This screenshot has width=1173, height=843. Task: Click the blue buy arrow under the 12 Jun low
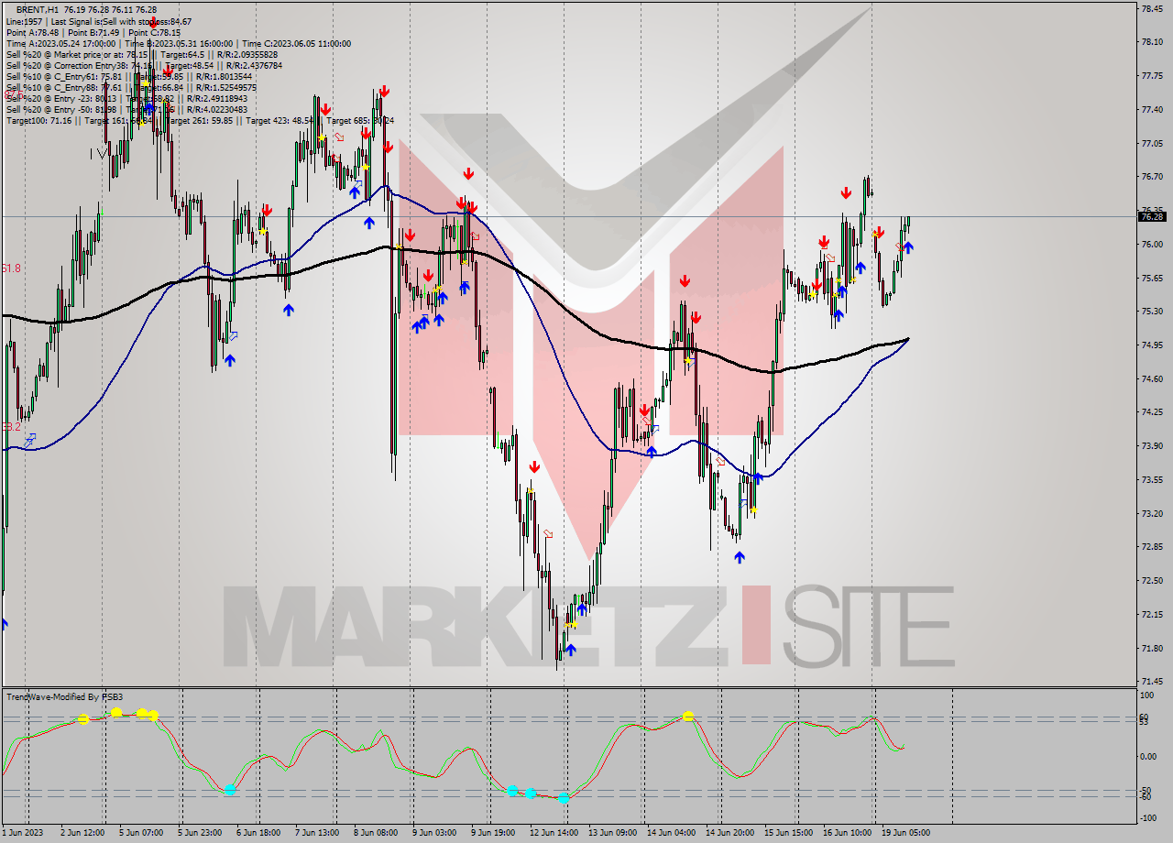[571, 650]
